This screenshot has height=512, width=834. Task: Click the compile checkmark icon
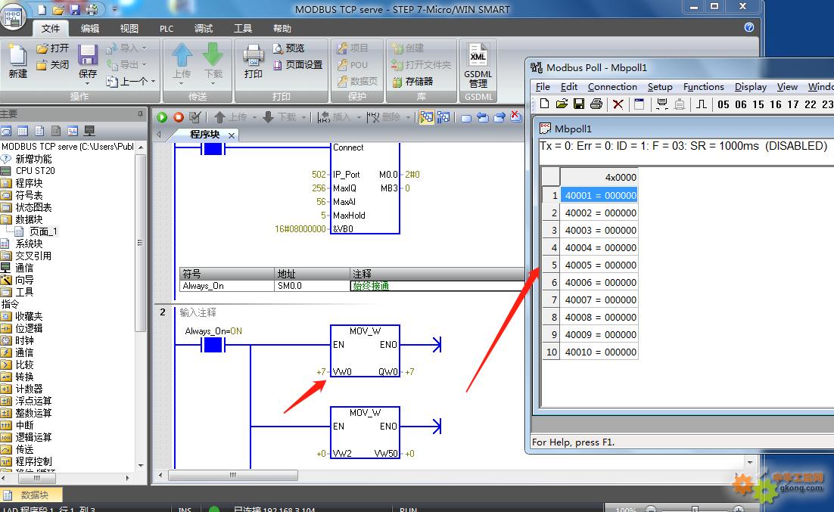[195, 117]
